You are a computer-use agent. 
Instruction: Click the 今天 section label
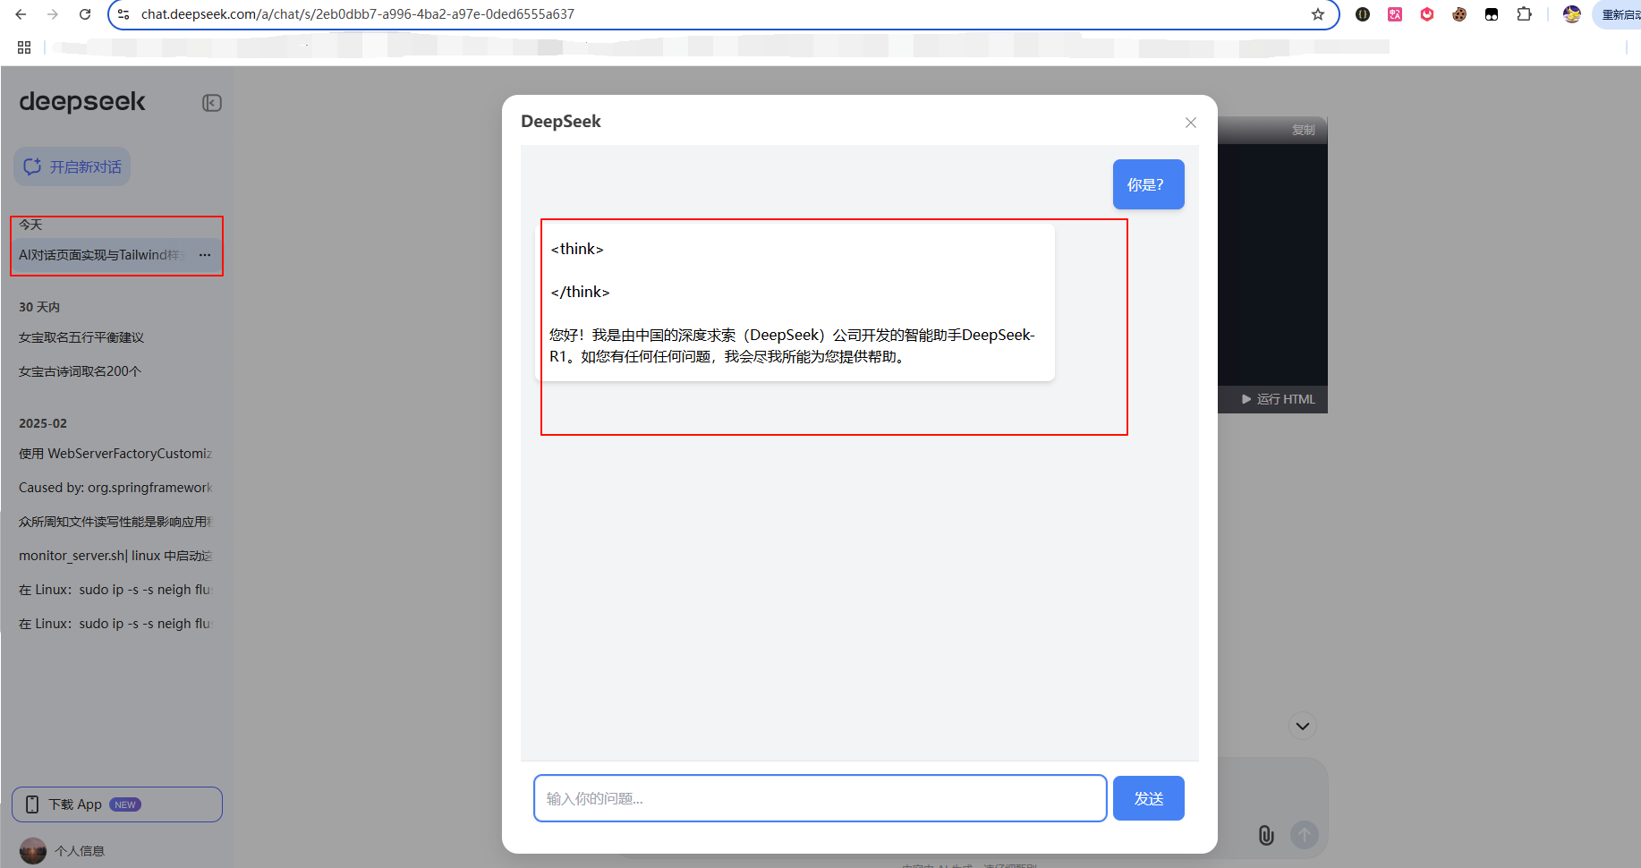point(30,225)
